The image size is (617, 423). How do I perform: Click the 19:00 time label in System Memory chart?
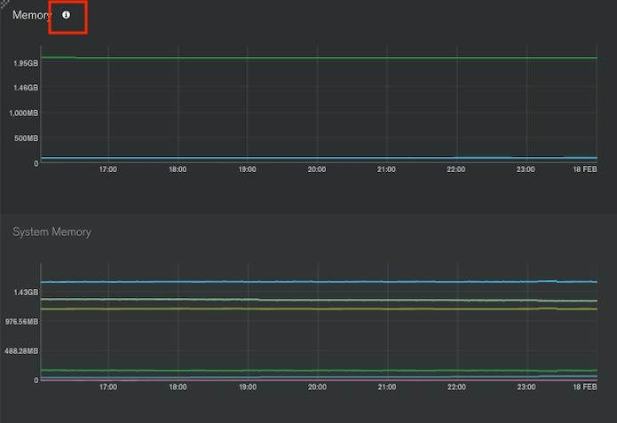coord(248,387)
